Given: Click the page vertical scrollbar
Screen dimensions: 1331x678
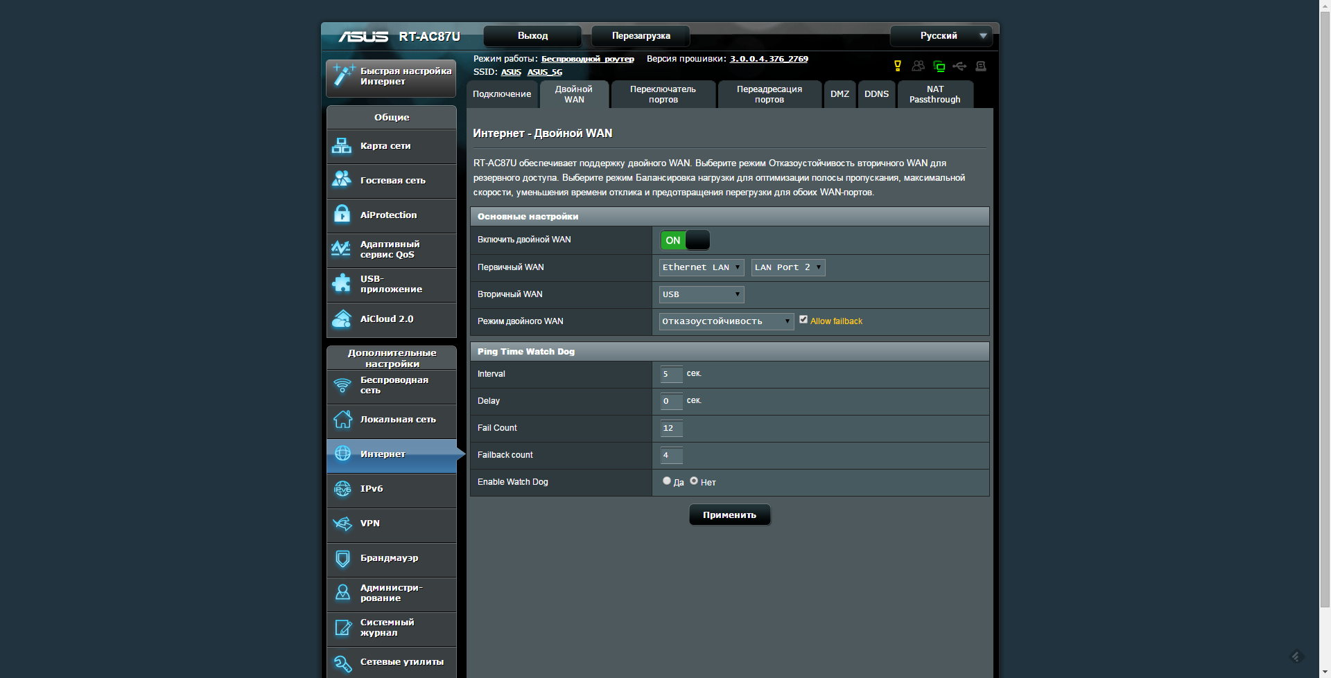Looking at the screenshot, I should click(1325, 310).
